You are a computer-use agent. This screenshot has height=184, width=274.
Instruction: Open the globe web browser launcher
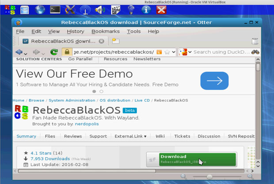point(40,10)
